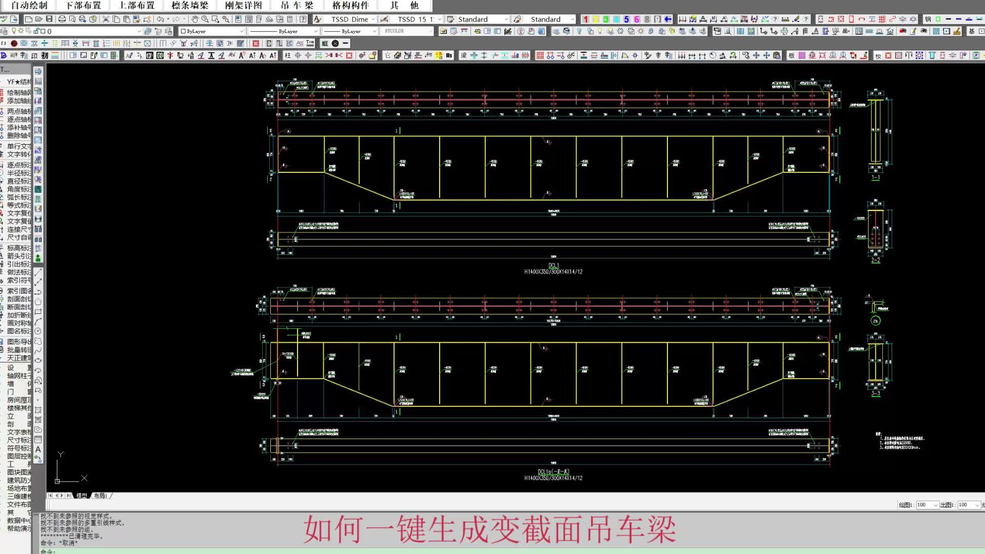Toggle the layer freeze sun icon

[21, 31]
